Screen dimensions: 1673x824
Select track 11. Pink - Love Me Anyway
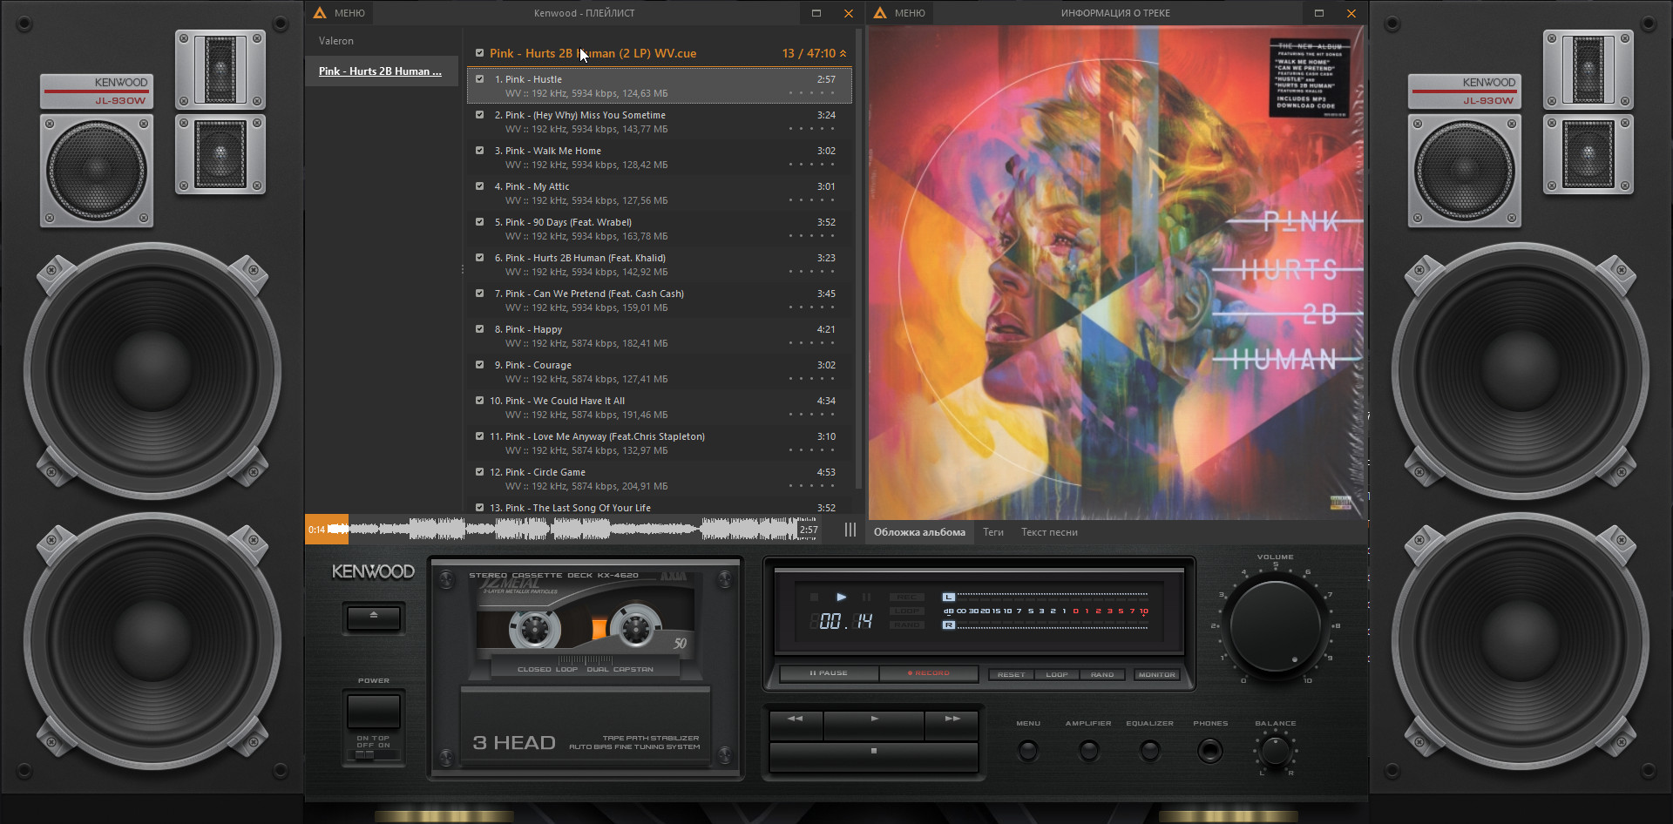[660, 443]
